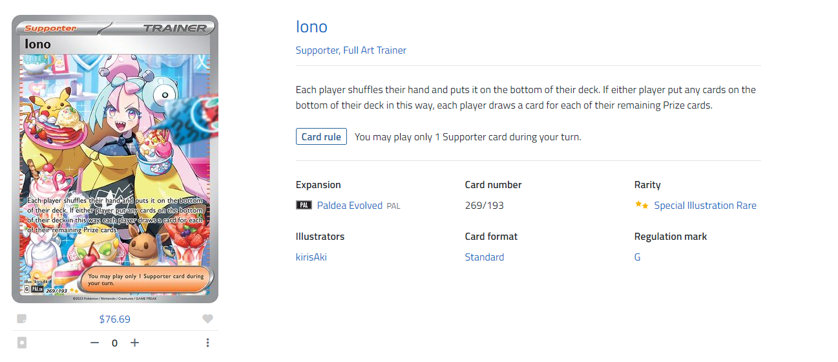Viewport: 838px width, 362px height.
Task: Click the $76.69 price link
Action: 115,319
